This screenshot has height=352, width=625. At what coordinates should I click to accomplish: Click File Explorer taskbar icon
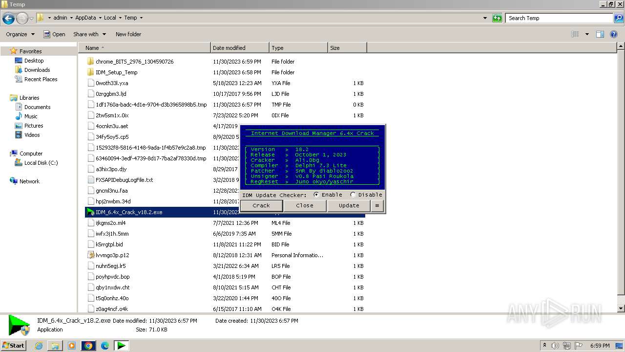[x=55, y=346]
